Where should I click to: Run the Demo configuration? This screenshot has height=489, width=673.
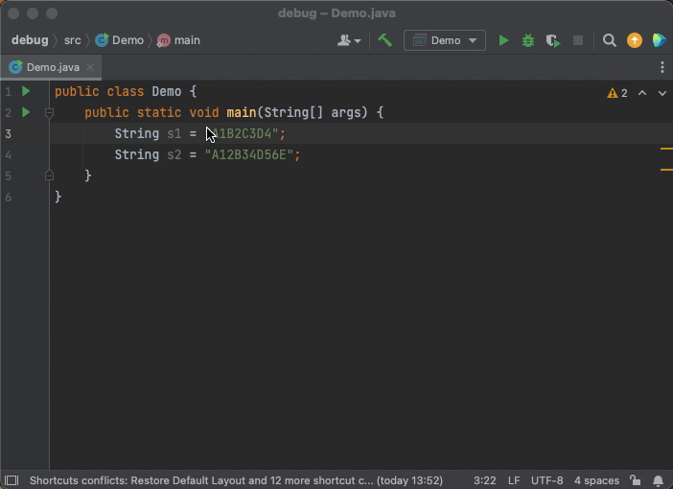[x=503, y=40]
